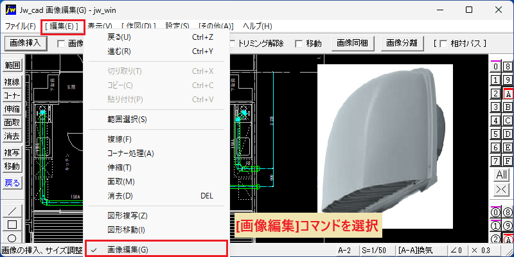The width and height of the screenshot is (514, 257).
Task: Click layer button C in the layer bar
Action: point(508,121)
